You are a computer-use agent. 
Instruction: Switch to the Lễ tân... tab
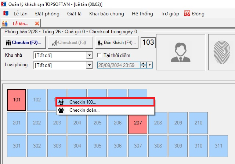tap(21, 23)
